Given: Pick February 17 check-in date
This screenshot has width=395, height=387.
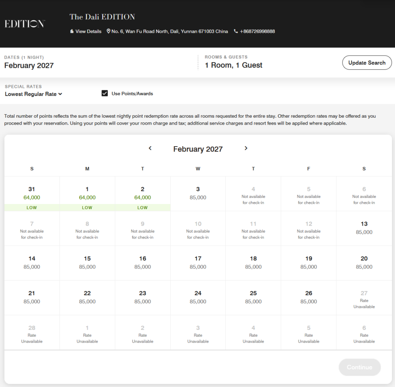Looking at the screenshot, I should coord(198,262).
